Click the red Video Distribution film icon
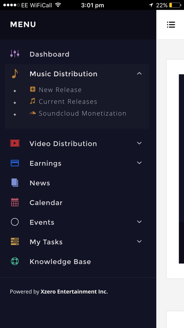Viewport: 184px width, 328px height. click(x=15, y=143)
